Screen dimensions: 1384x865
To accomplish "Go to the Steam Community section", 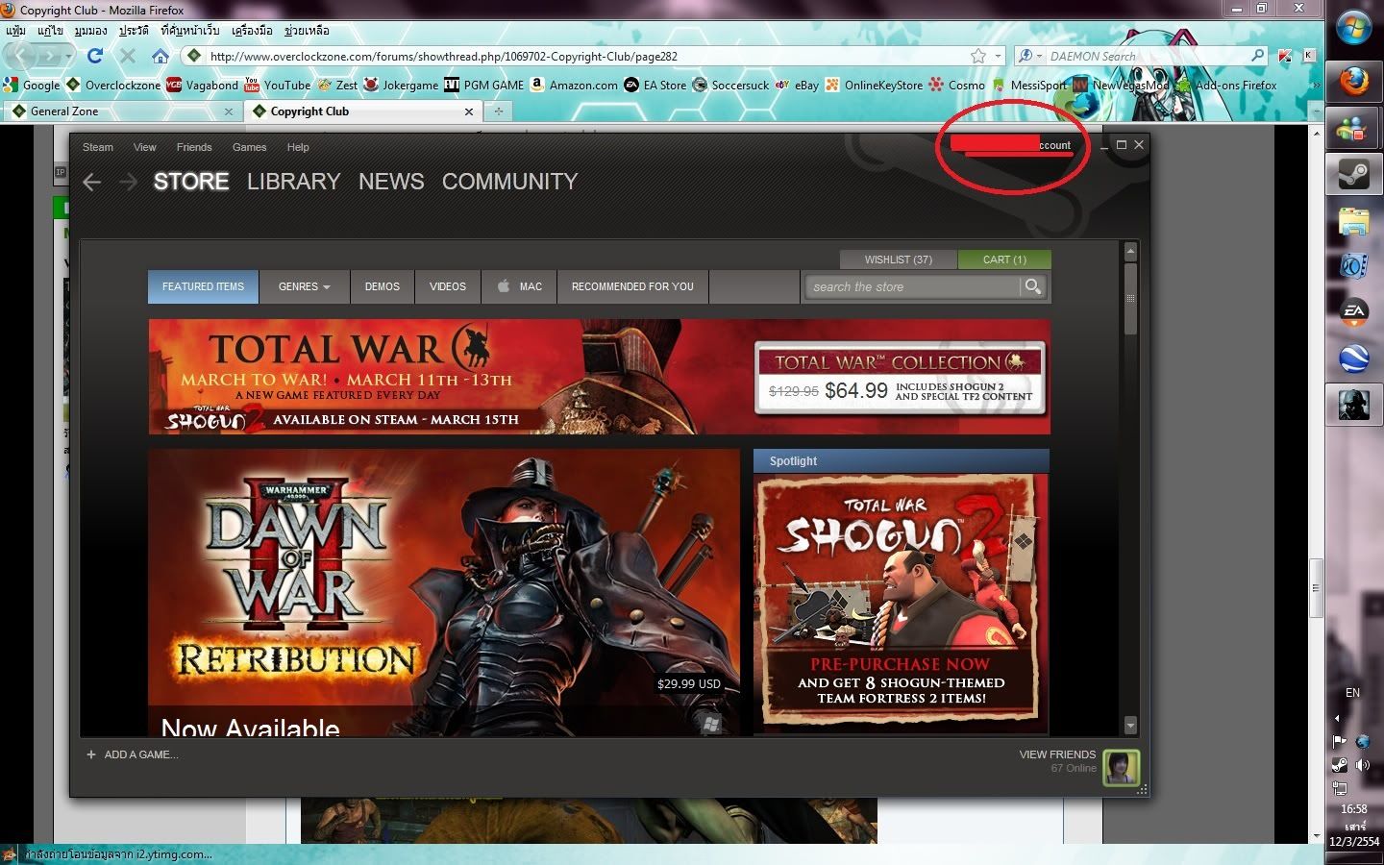I will click(x=509, y=182).
